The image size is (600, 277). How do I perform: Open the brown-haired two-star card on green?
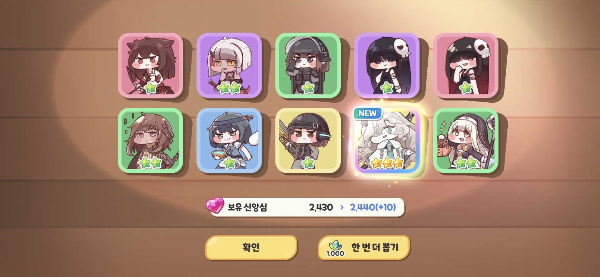point(150,140)
